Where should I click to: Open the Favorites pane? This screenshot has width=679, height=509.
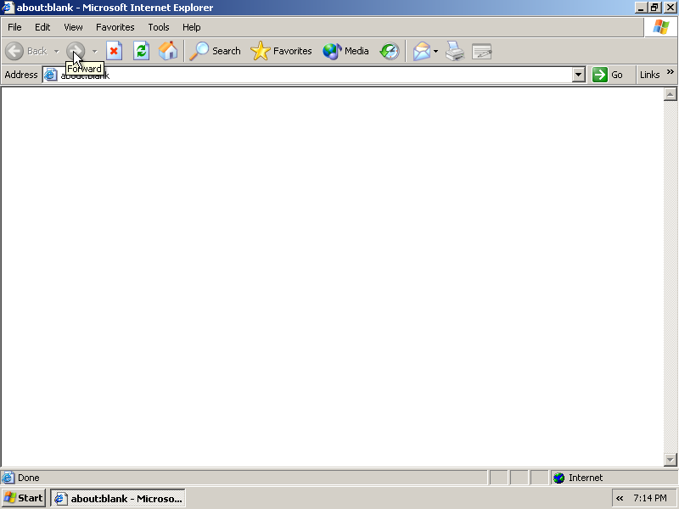click(x=282, y=51)
